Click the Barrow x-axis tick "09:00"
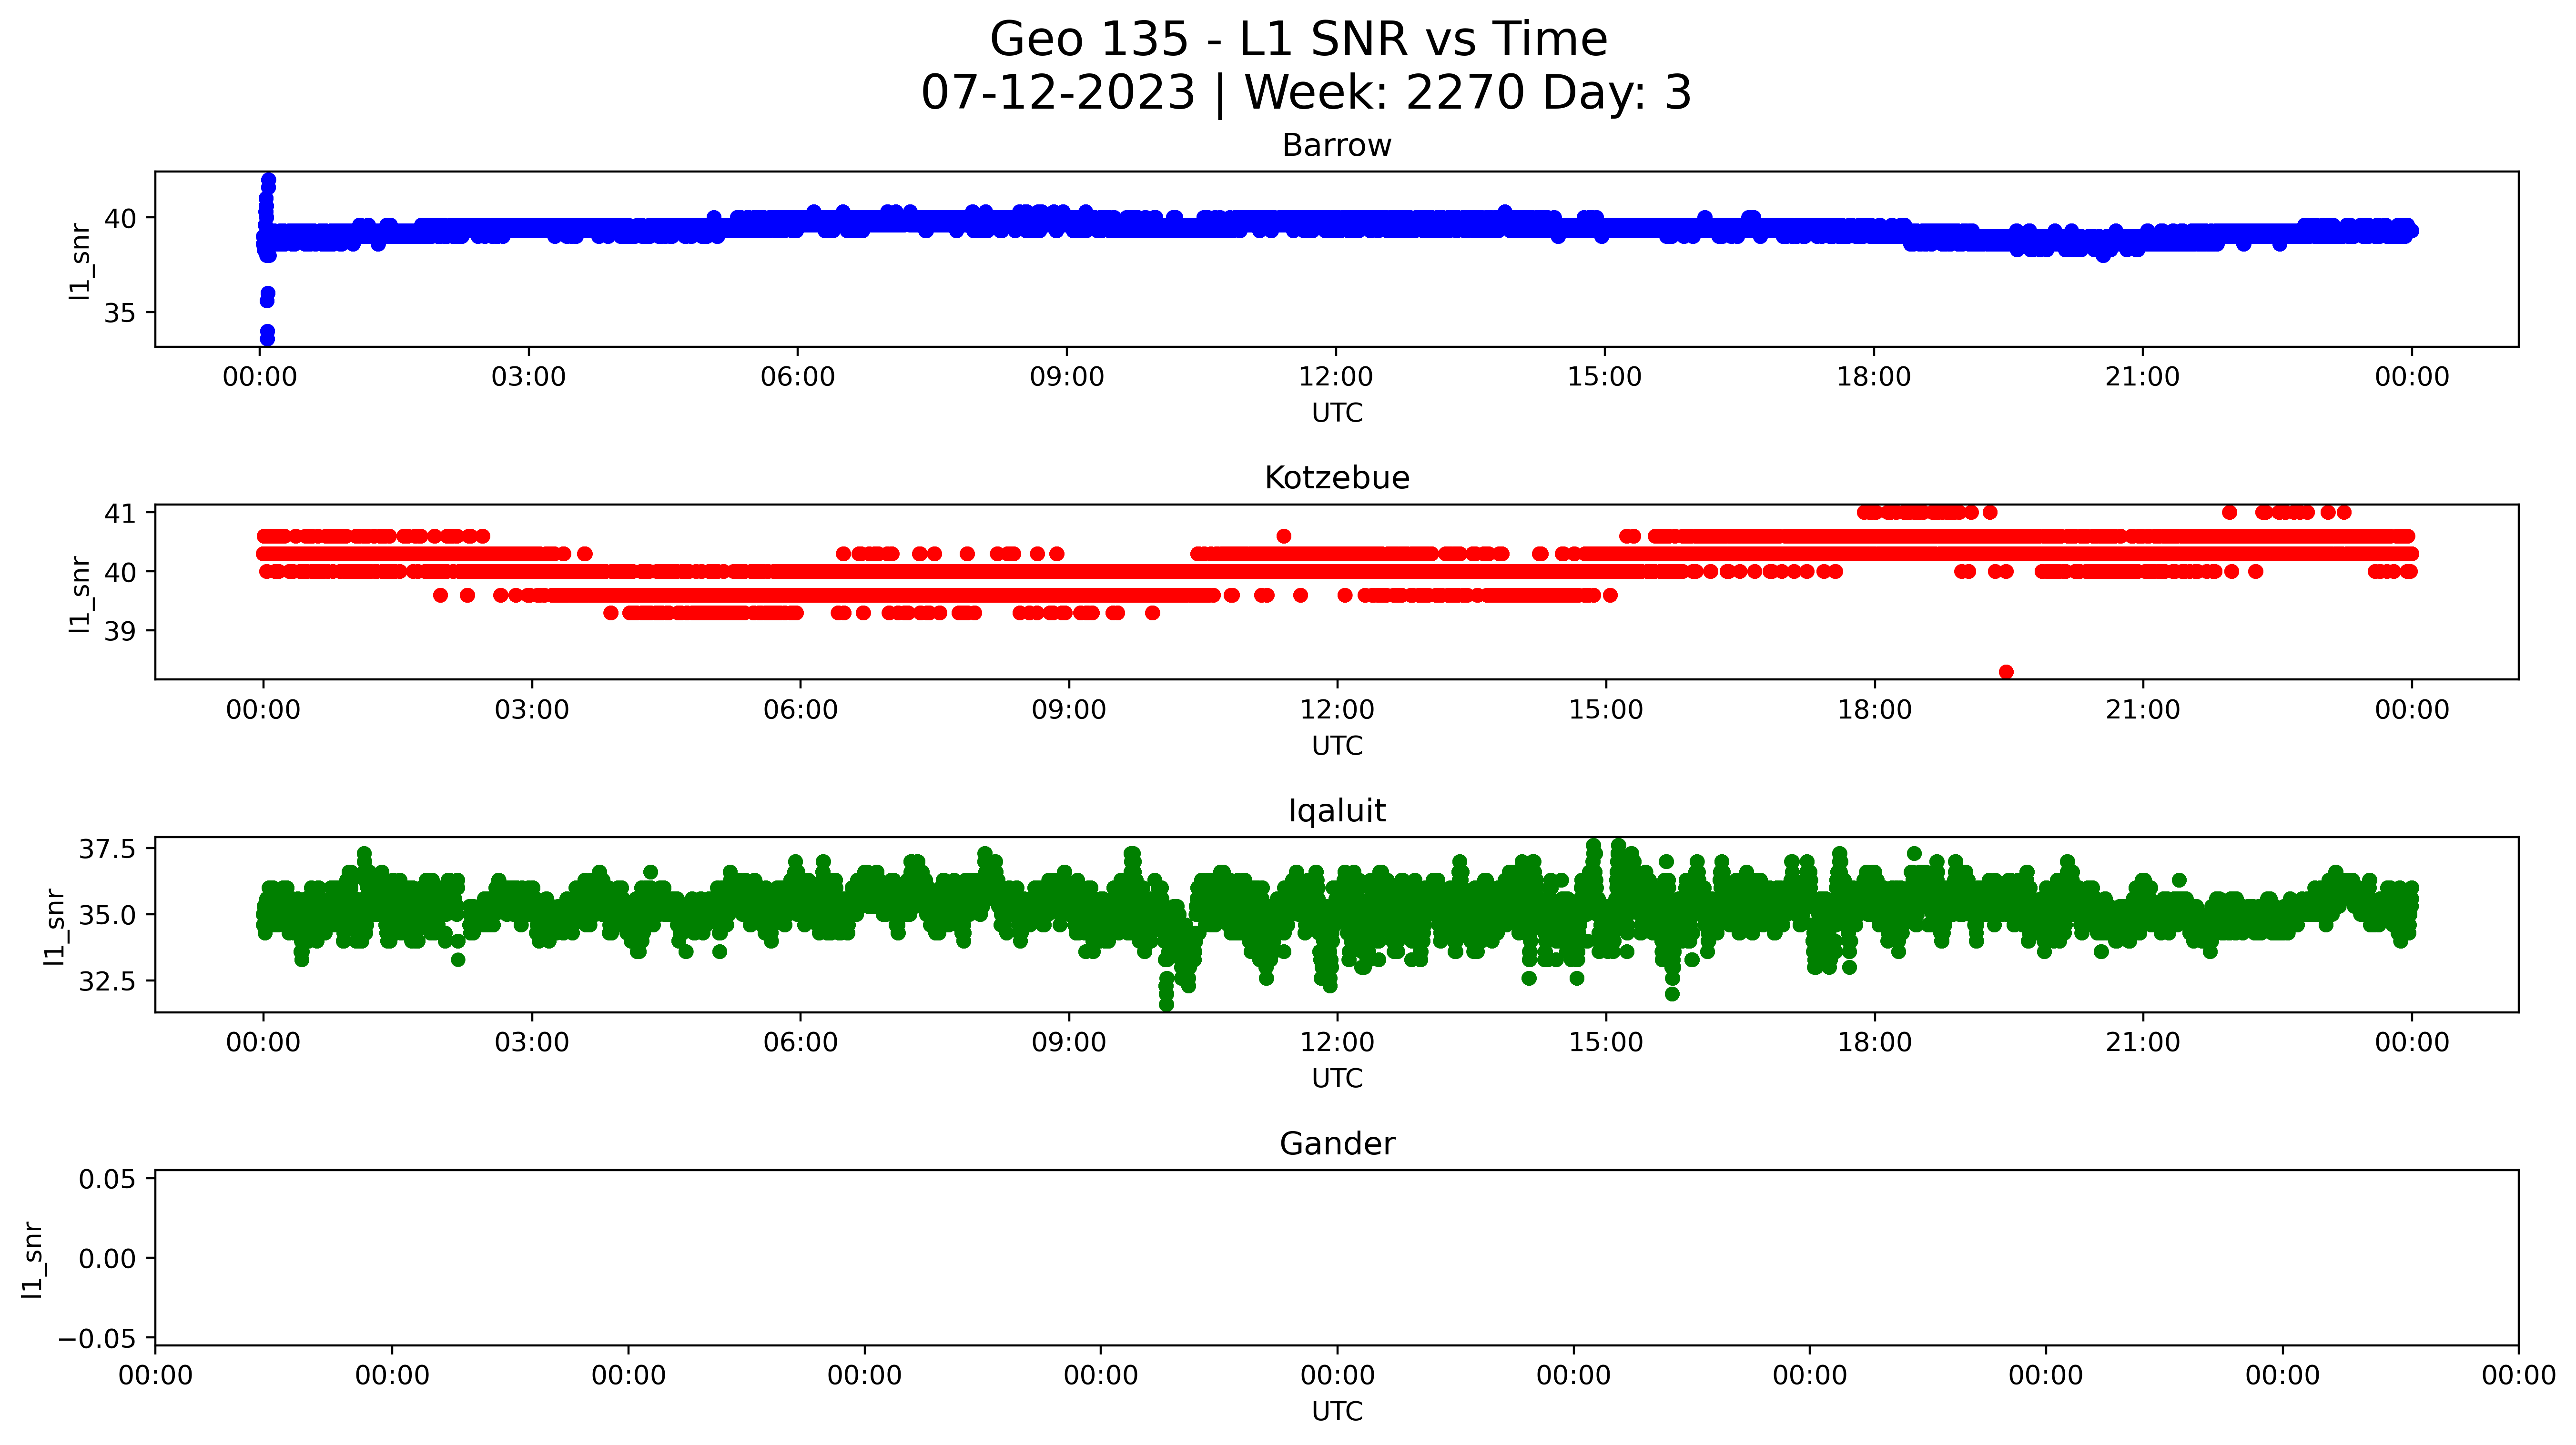The height and width of the screenshot is (1445, 2576). tap(1067, 377)
